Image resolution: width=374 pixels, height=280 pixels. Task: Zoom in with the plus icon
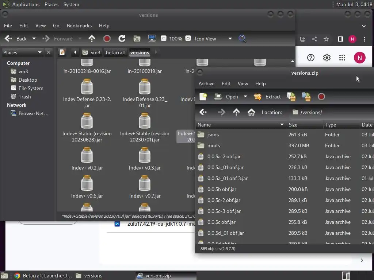(x=188, y=38)
